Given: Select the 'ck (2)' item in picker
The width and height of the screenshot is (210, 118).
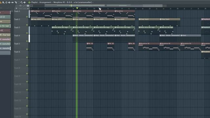Looking at the screenshot, I should pos(5,17).
